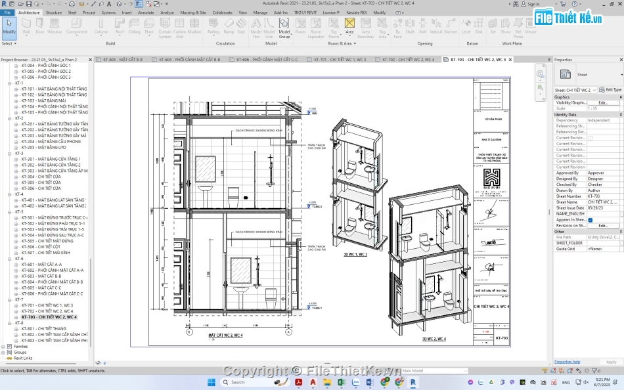
Task: Click the Room Separator tool
Action: click(x=315, y=28)
